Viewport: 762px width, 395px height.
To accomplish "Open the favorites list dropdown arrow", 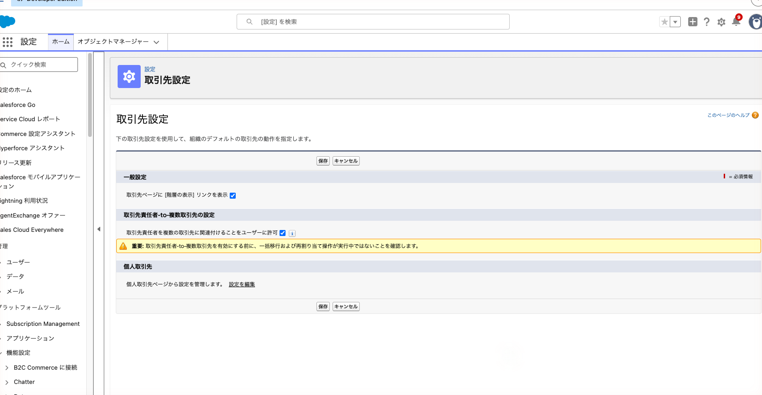I will click(x=675, y=22).
